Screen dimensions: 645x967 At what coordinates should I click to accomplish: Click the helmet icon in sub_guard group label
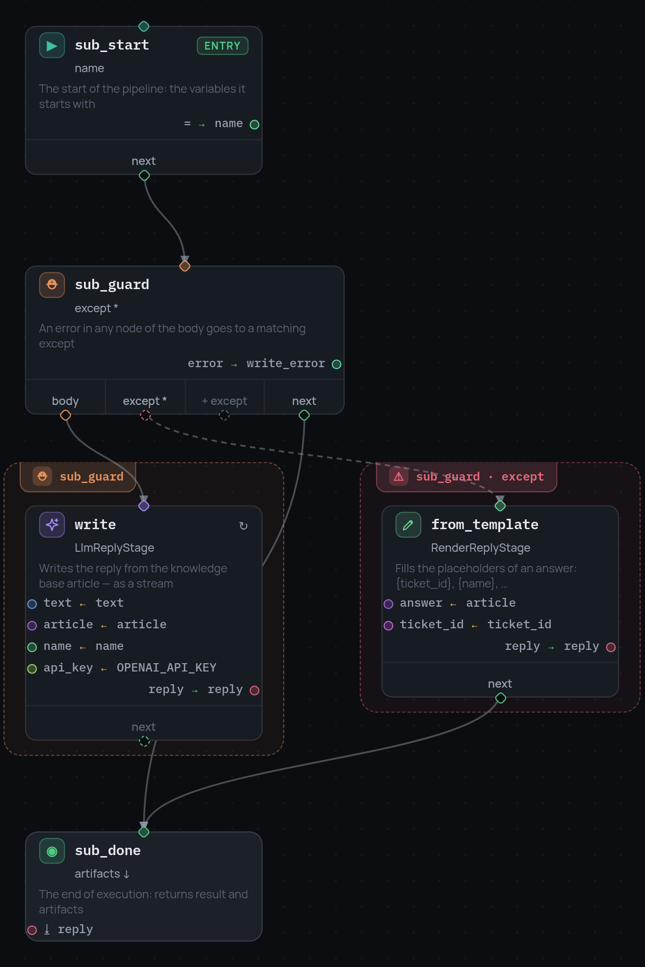pos(42,477)
